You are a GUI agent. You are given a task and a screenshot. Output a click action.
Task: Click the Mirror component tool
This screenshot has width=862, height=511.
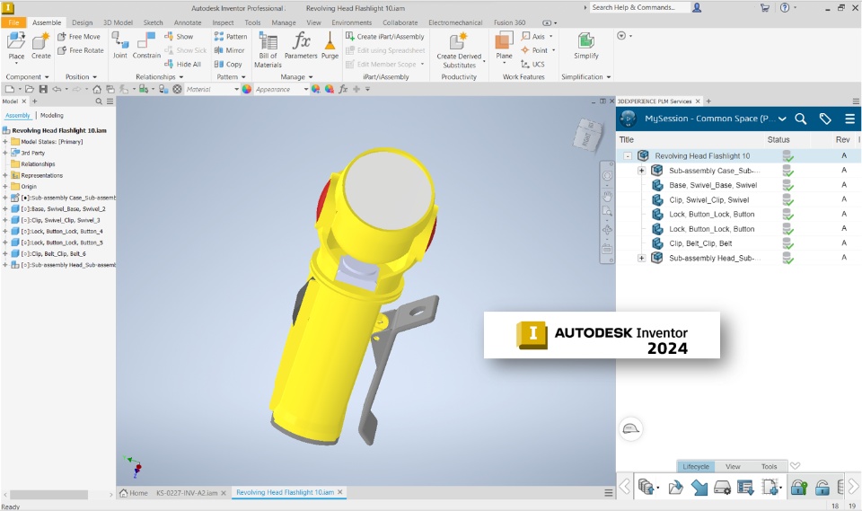(229, 50)
